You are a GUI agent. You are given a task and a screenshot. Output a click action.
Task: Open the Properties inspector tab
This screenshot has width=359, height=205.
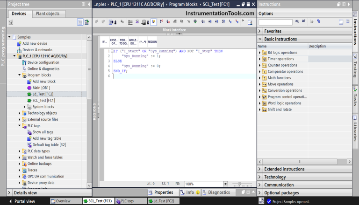click(160, 192)
